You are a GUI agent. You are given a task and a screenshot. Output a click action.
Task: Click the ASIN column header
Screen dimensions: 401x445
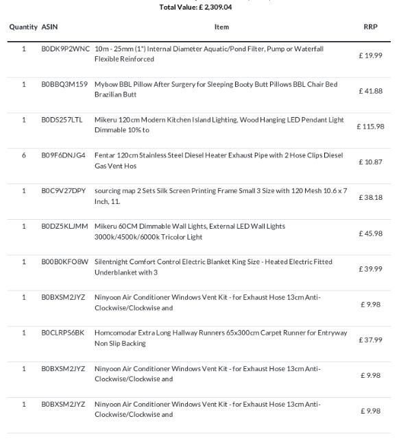[x=49, y=27]
